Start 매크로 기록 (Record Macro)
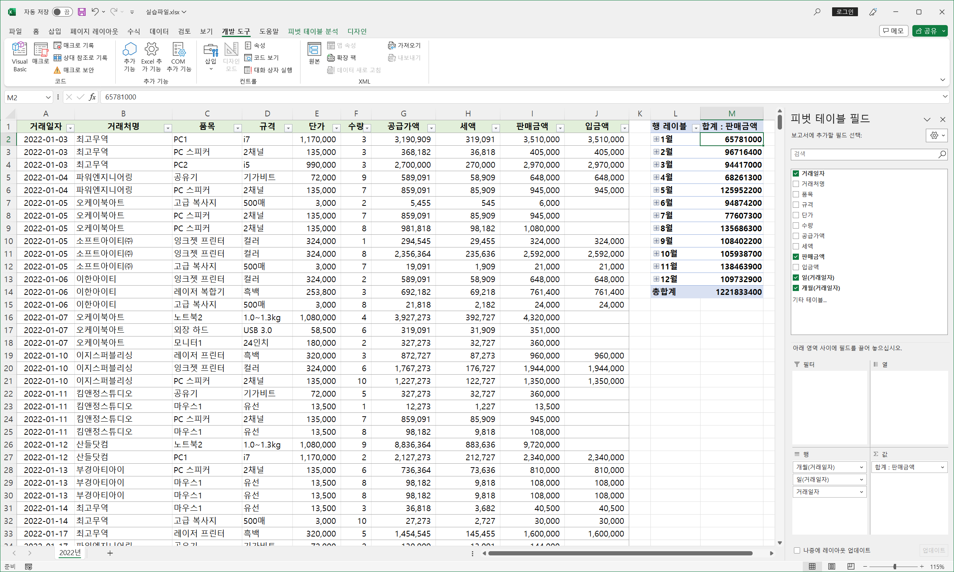Image resolution: width=954 pixels, height=572 pixels. tap(74, 45)
